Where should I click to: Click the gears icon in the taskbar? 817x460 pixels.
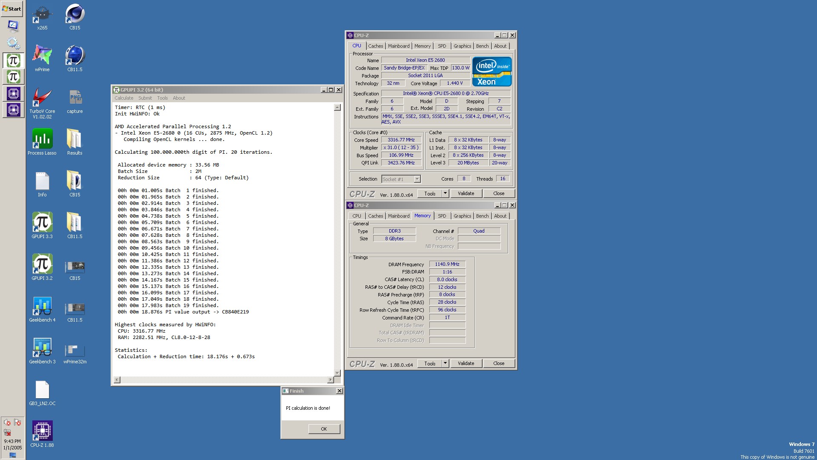(13, 43)
